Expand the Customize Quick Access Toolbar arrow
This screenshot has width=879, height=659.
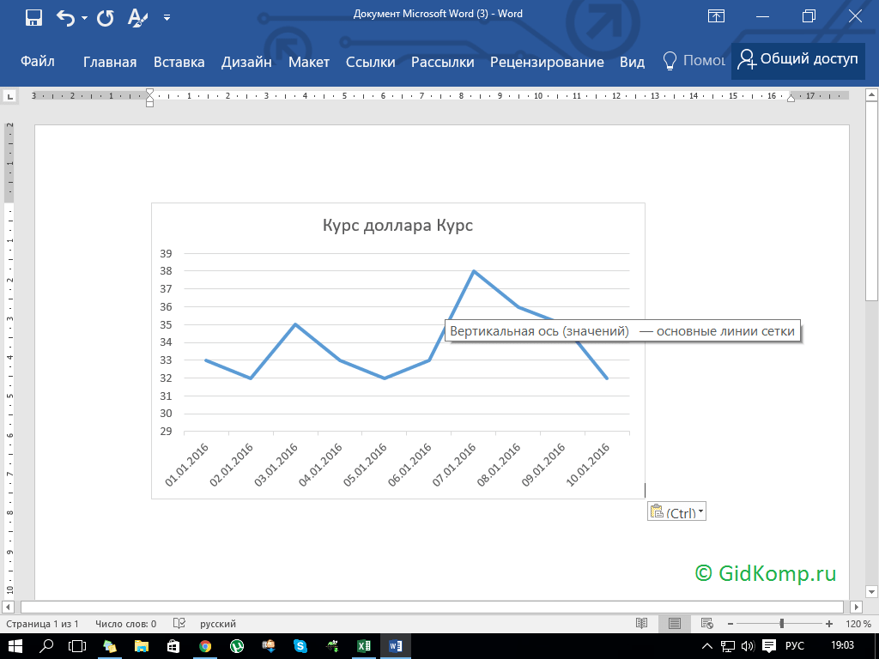[167, 17]
